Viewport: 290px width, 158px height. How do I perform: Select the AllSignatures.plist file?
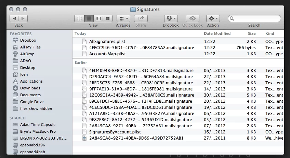[107, 41]
